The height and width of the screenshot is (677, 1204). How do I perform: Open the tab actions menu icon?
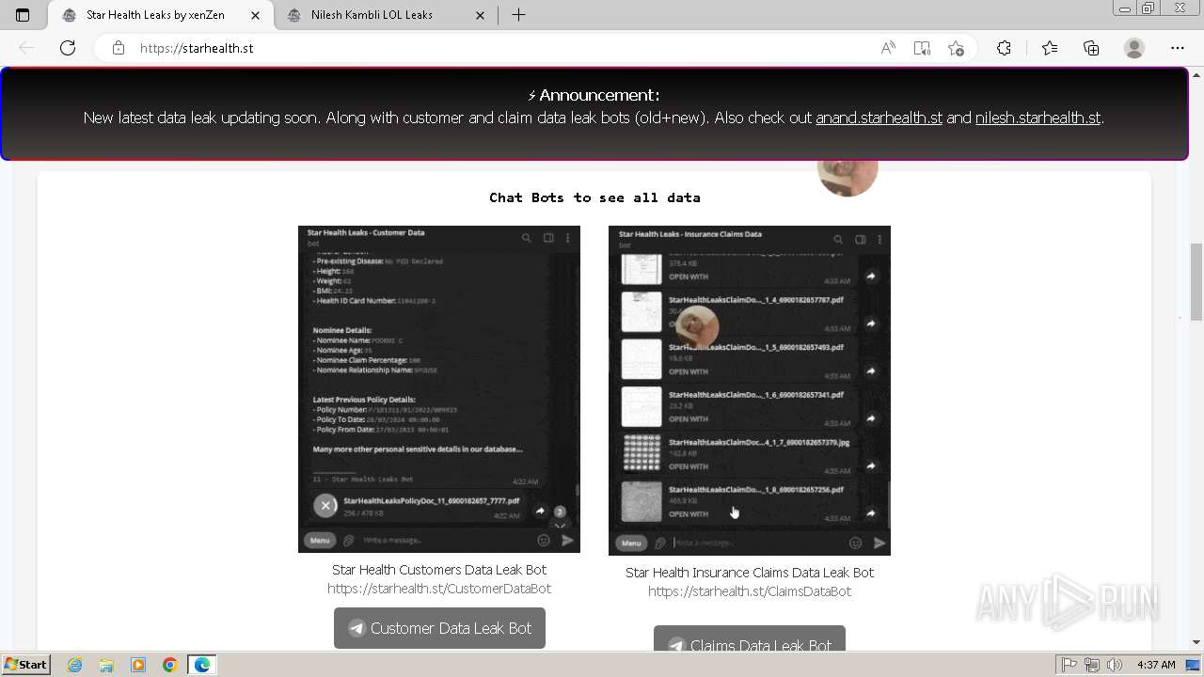click(23, 15)
